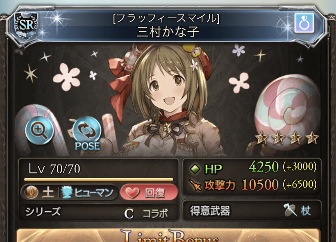Click the attack power sword icon
336x242 pixels.
pyautogui.click(x=195, y=185)
